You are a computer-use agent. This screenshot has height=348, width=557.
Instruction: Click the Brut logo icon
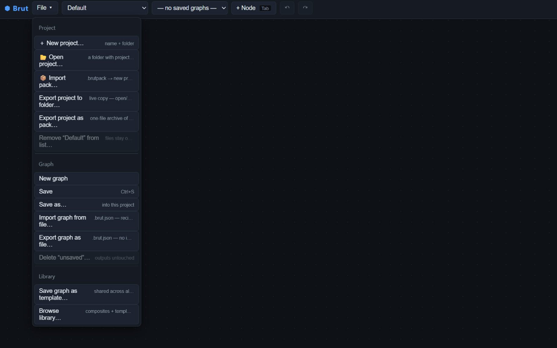pyautogui.click(x=7, y=8)
